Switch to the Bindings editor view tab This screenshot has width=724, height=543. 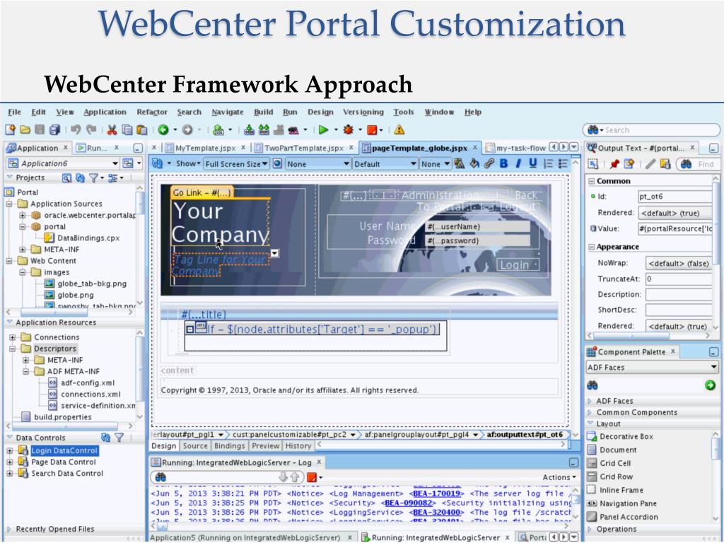click(x=230, y=445)
